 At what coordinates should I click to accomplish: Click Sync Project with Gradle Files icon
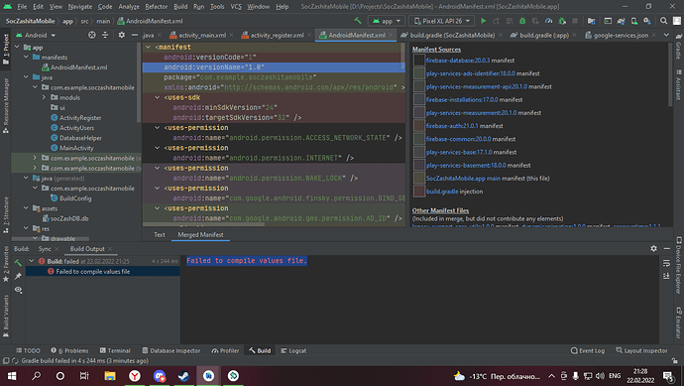pyautogui.click(x=621, y=21)
